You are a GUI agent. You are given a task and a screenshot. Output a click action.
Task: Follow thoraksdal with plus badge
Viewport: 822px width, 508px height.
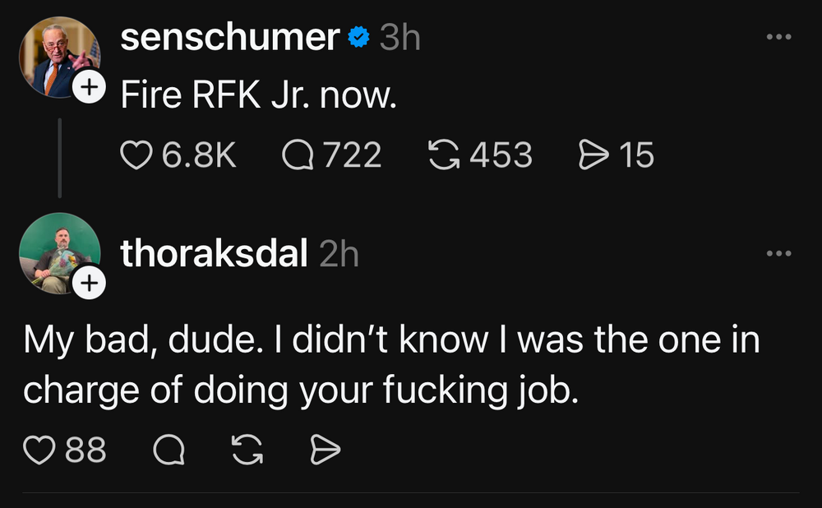(90, 284)
